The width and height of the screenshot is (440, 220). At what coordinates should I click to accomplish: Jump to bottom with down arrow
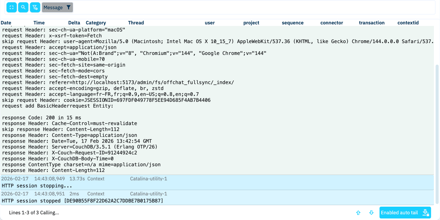click(x=371, y=213)
